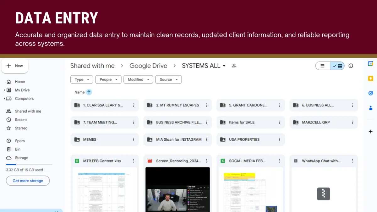Open Starred in the sidebar
The width and height of the screenshot is (377, 212).
pyautogui.click(x=21, y=128)
